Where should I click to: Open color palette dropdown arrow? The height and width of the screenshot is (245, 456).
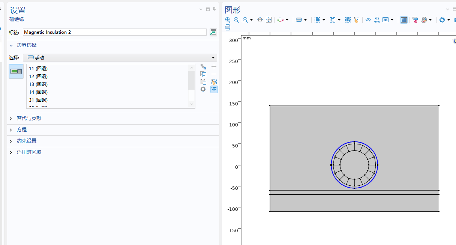(x=430, y=20)
